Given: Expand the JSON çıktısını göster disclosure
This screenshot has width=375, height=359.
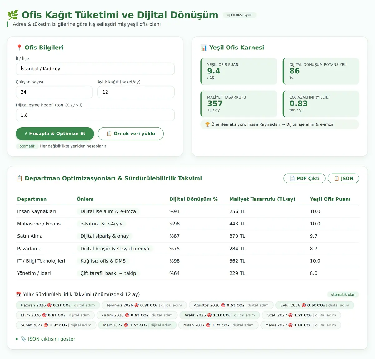Looking at the screenshot, I should 46,339.
